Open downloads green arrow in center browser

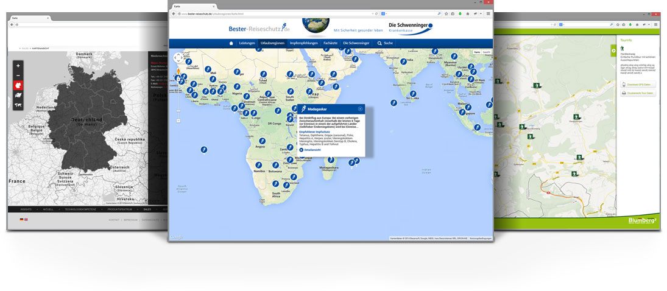(x=461, y=13)
